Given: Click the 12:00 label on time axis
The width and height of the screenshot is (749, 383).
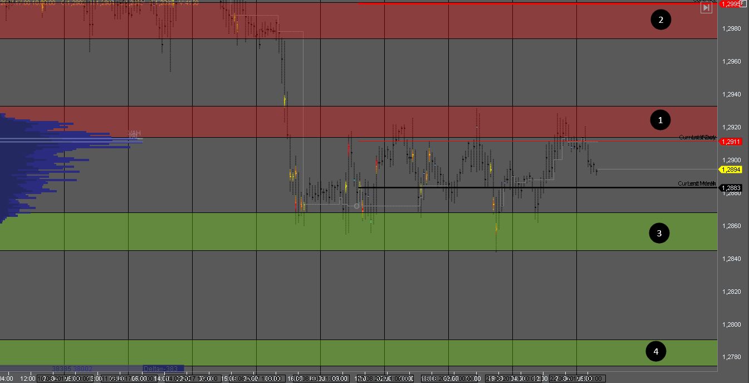Looking at the screenshot, I should (29, 379).
